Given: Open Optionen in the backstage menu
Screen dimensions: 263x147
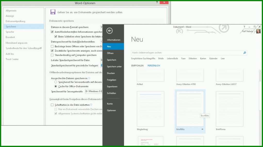Looking at the screenshot, I should [113, 110].
